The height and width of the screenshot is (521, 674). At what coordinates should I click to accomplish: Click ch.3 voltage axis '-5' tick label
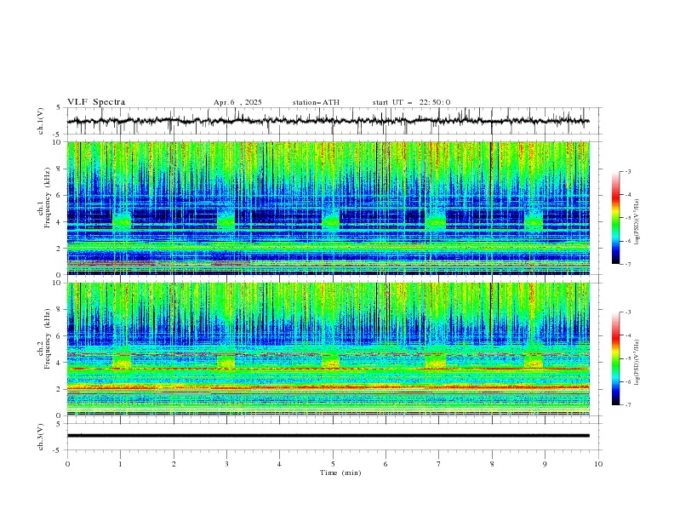(x=57, y=450)
